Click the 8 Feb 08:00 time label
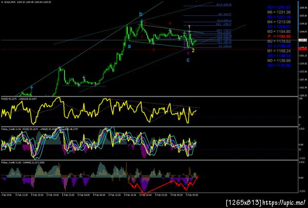The height and width of the screenshot is (208, 308). (x=99, y=195)
